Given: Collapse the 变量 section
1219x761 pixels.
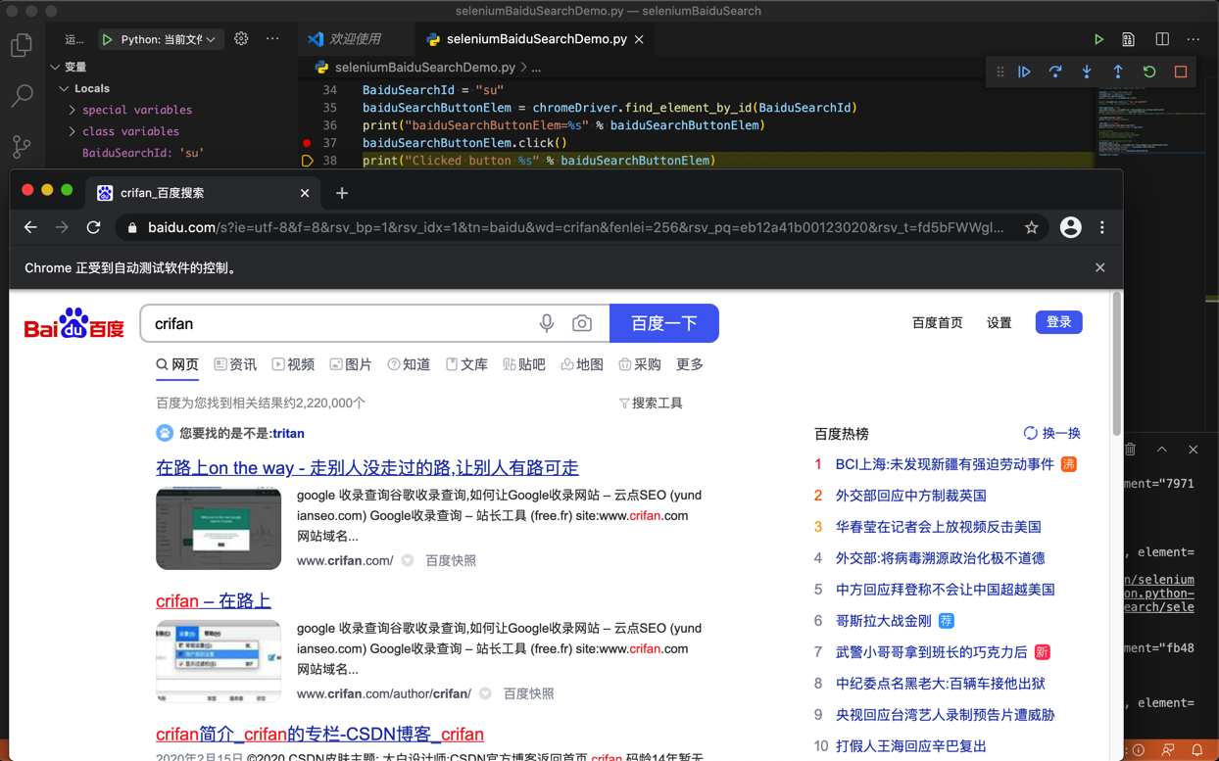Looking at the screenshot, I should [55, 68].
